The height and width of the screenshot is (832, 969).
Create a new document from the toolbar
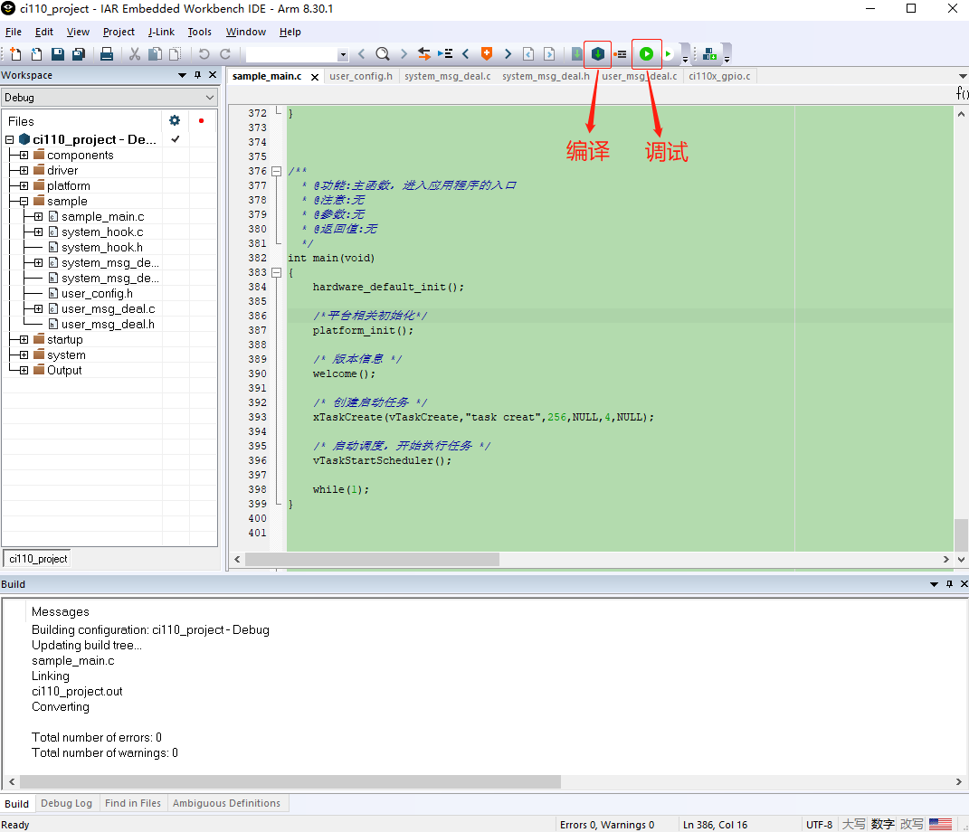15,54
